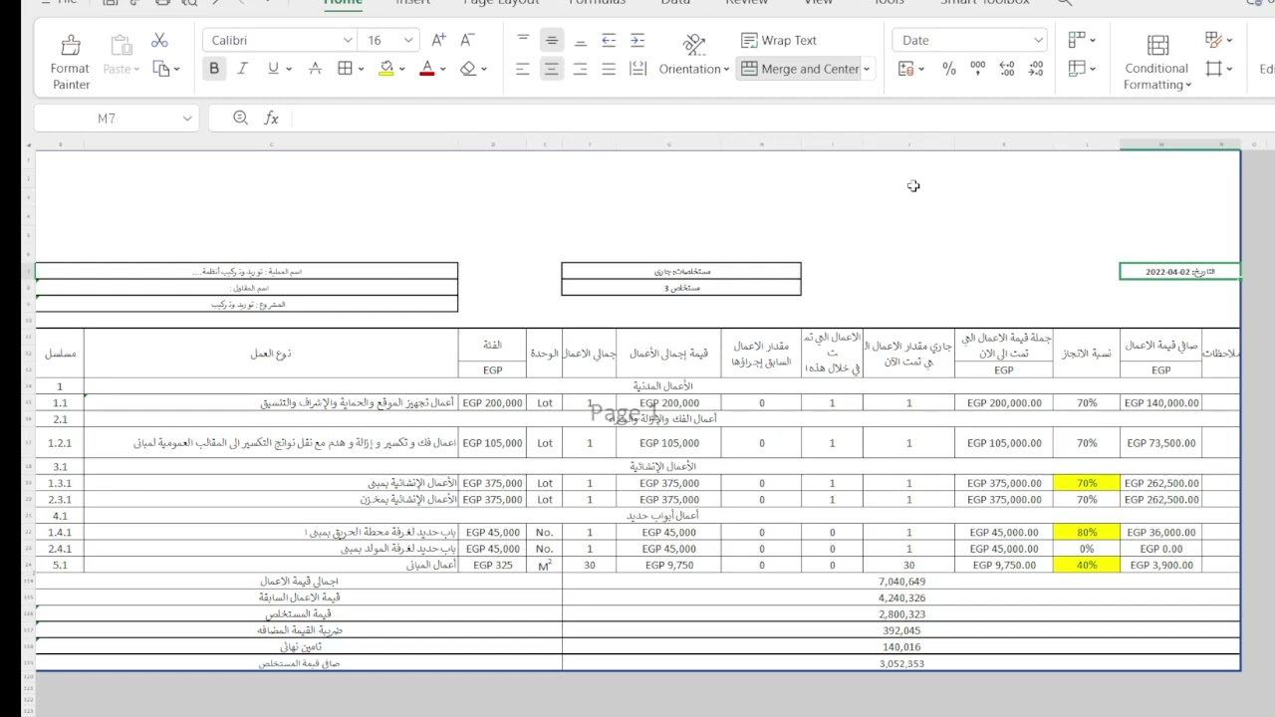Apply comma thousands separator style
This screenshot has width=1275, height=717.
point(978,69)
